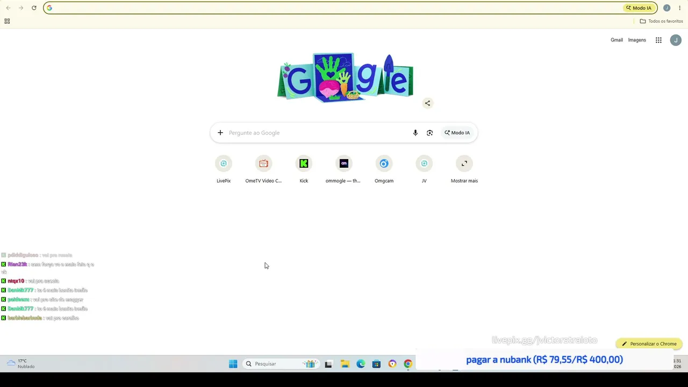The height and width of the screenshot is (387, 688).
Task: Open the Chrome three-dot menu
Action: [679, 8]
